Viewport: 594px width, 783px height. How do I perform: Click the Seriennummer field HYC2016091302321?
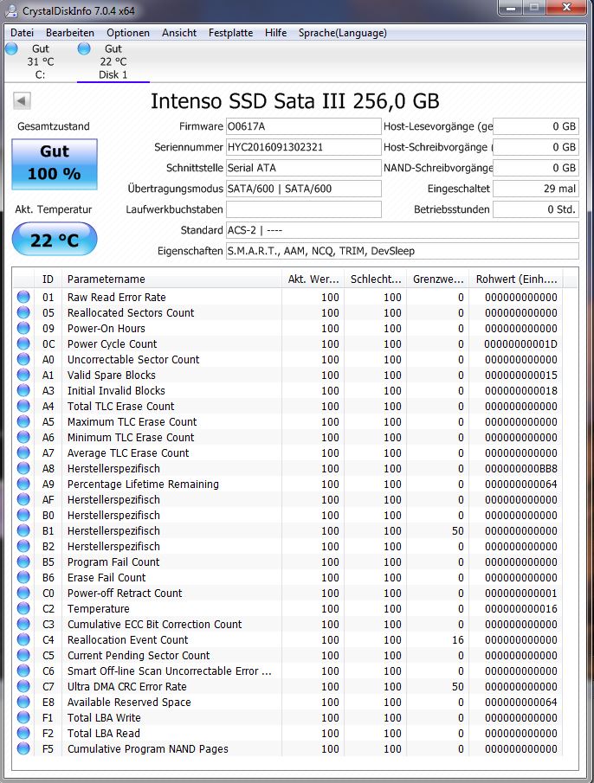click(303, 147)
